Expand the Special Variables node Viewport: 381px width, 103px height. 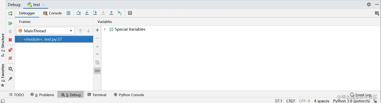pos(105,29)
